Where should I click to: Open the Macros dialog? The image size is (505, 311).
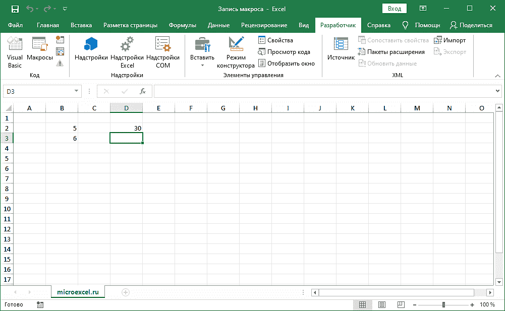(39, 52)
